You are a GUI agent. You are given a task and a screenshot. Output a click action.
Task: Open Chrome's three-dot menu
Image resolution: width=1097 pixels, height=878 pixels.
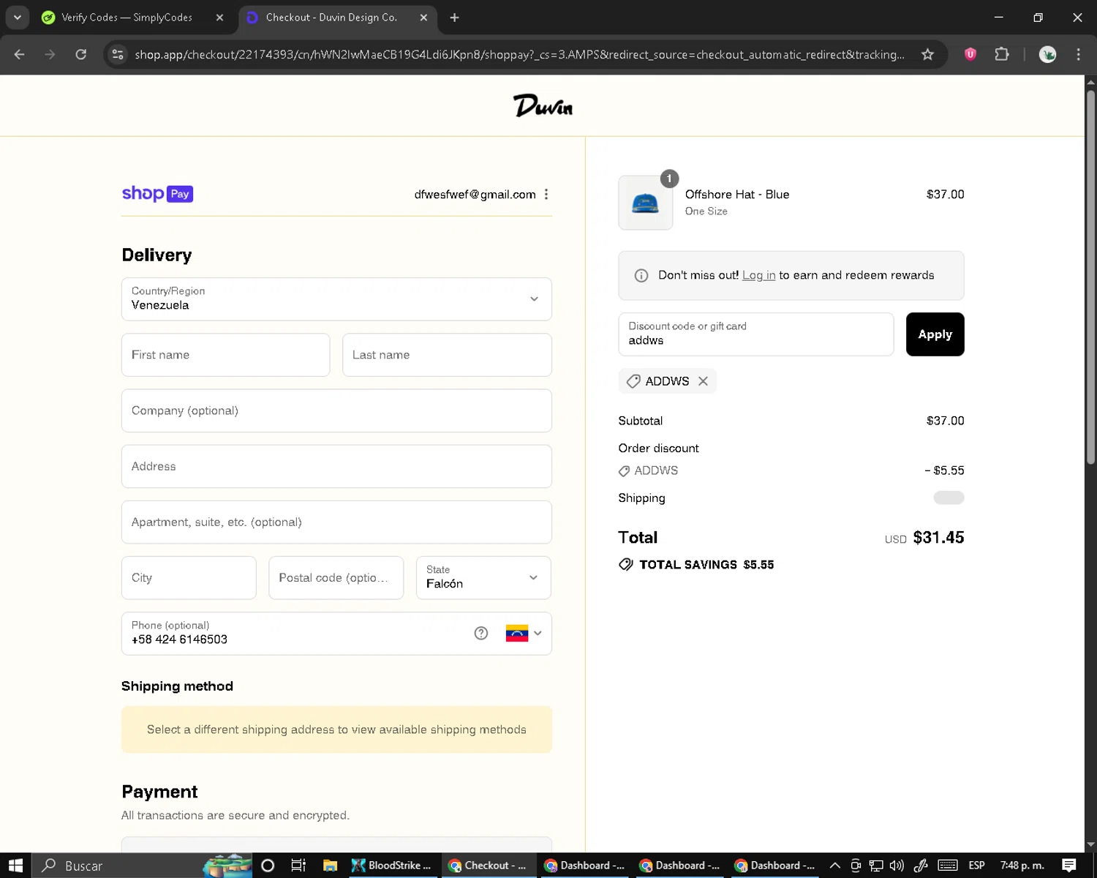click(x=1078, y=54)
